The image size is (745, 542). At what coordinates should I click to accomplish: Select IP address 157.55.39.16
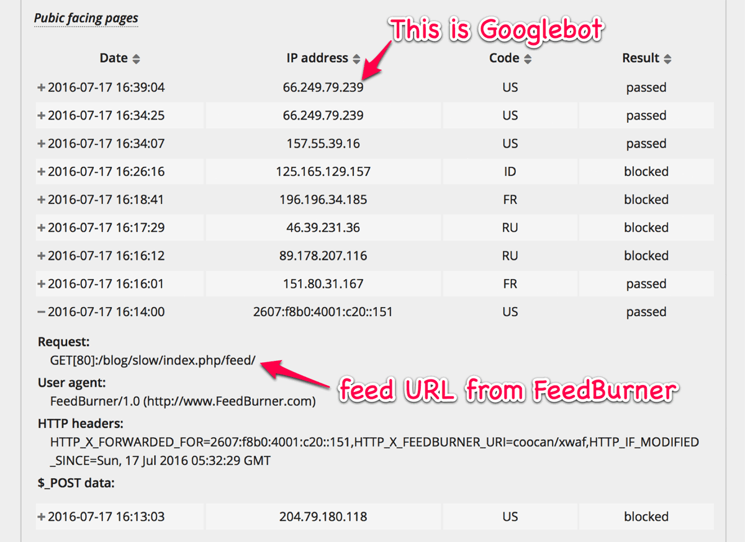coord(323,143)
